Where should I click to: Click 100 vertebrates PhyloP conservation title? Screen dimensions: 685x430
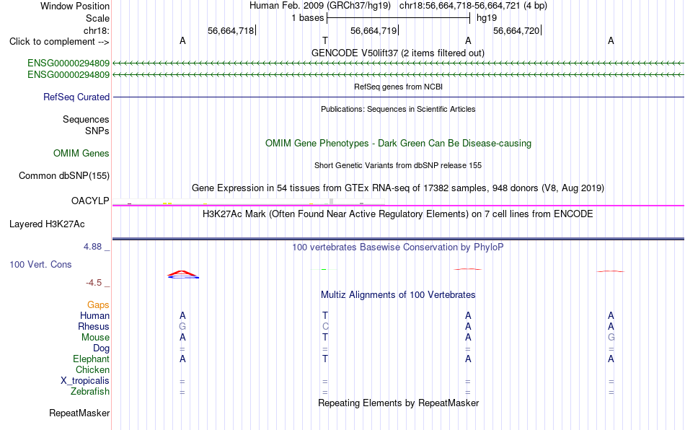coord(398,247)
